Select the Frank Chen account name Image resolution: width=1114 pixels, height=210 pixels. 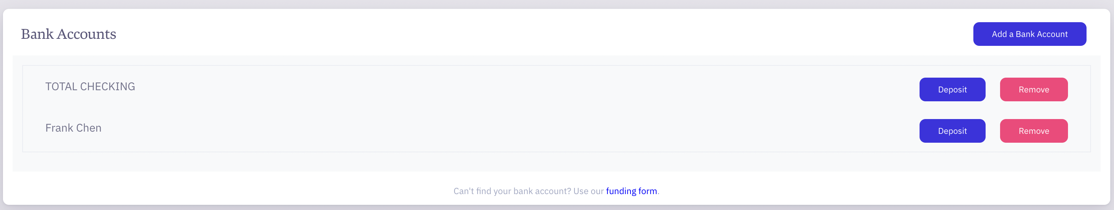tap(73, 128)
